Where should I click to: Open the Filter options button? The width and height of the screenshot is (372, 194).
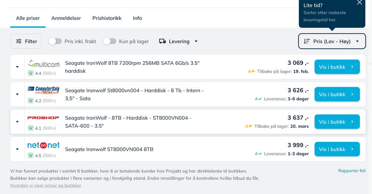click(x=26, y=41)
